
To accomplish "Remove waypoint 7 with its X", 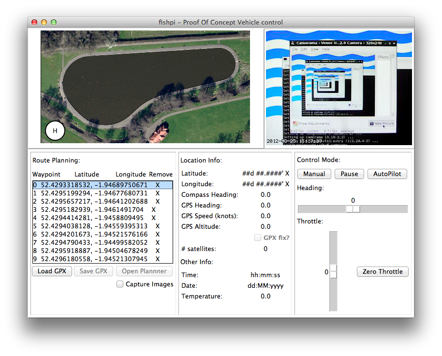I will click(x=158, y=242).
